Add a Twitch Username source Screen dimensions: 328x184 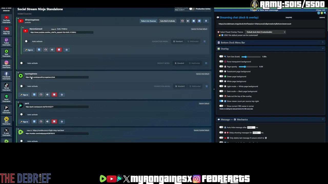pos(6,42)
